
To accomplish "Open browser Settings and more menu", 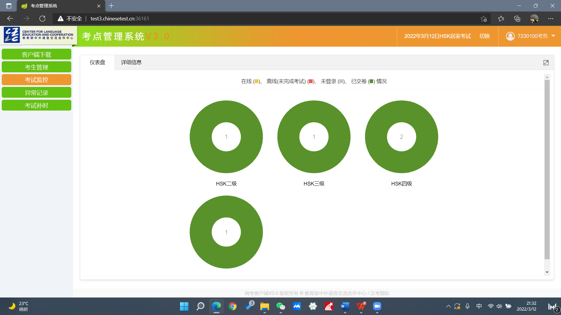I will tap(551, 19).
